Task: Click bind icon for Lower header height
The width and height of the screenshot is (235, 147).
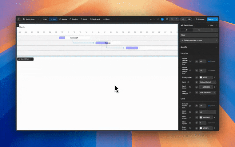Action: [197, 70]
